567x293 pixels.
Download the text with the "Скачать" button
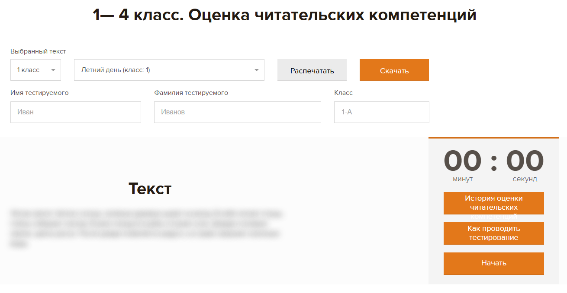coord(394,70)
